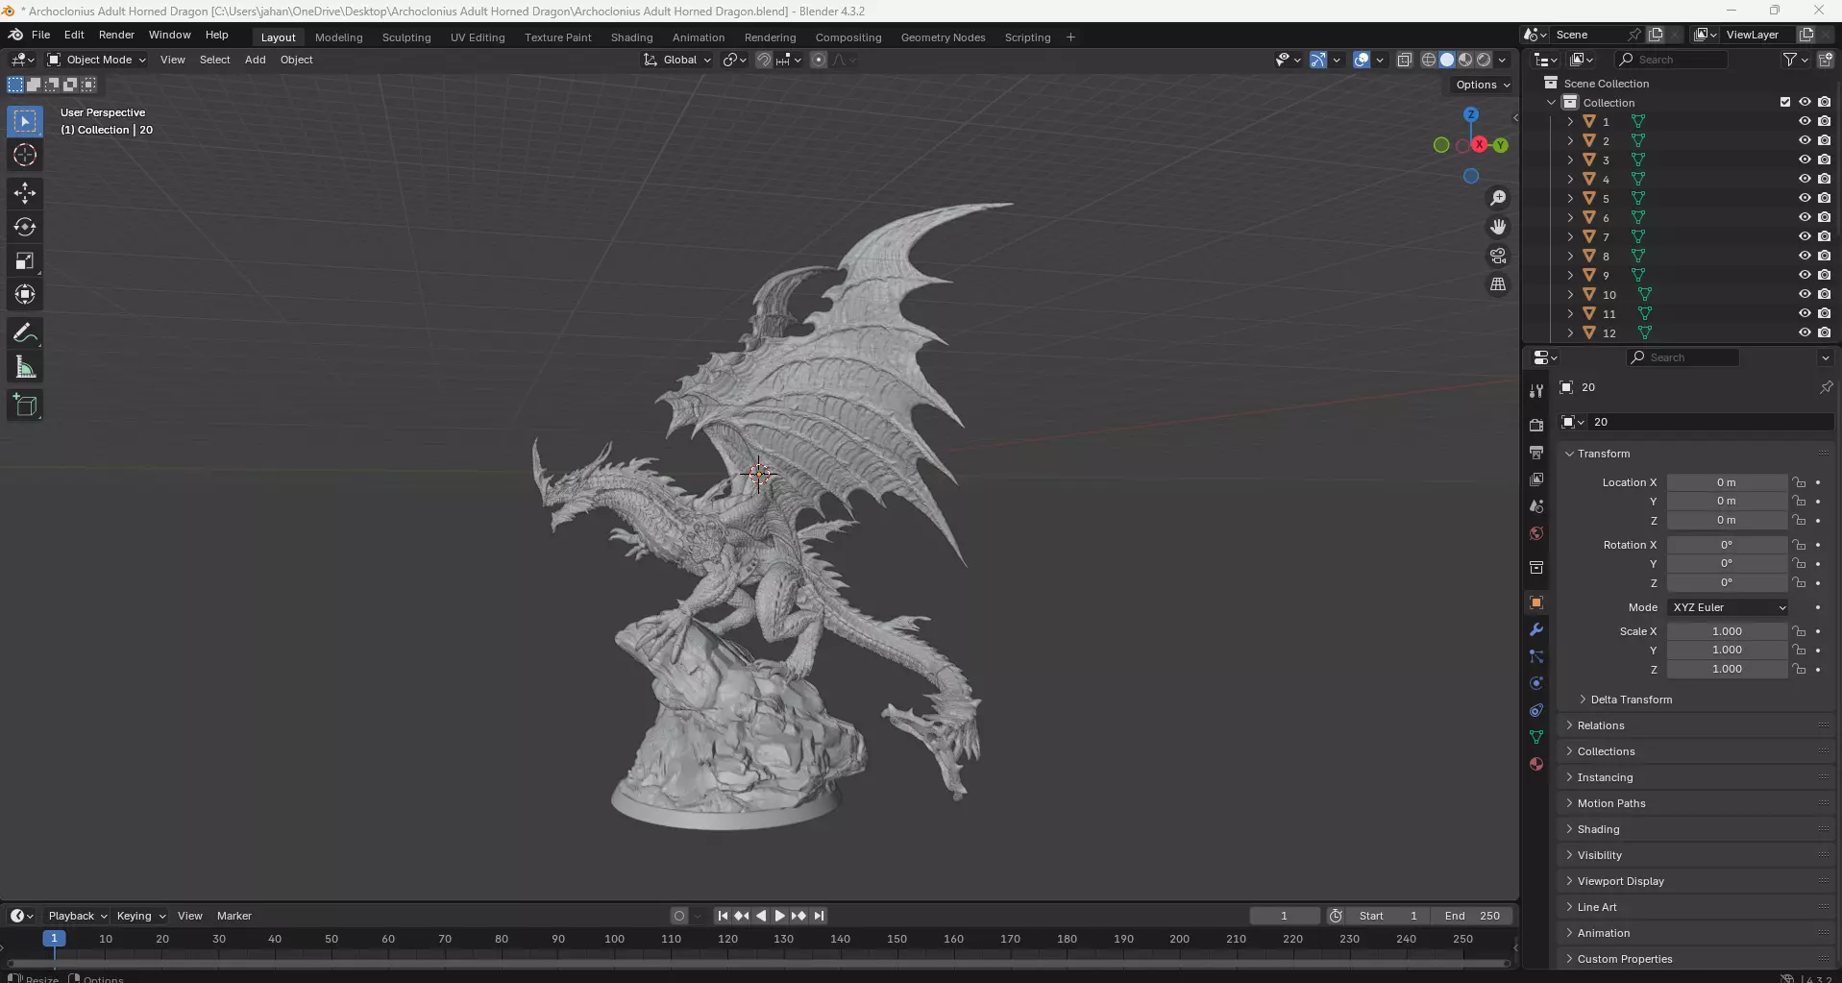
Task: Collapse the Collection tree
Action: tap(1551, 102)
